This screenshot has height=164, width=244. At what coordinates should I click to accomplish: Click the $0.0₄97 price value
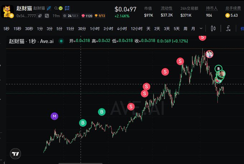[x=126, y=9]
